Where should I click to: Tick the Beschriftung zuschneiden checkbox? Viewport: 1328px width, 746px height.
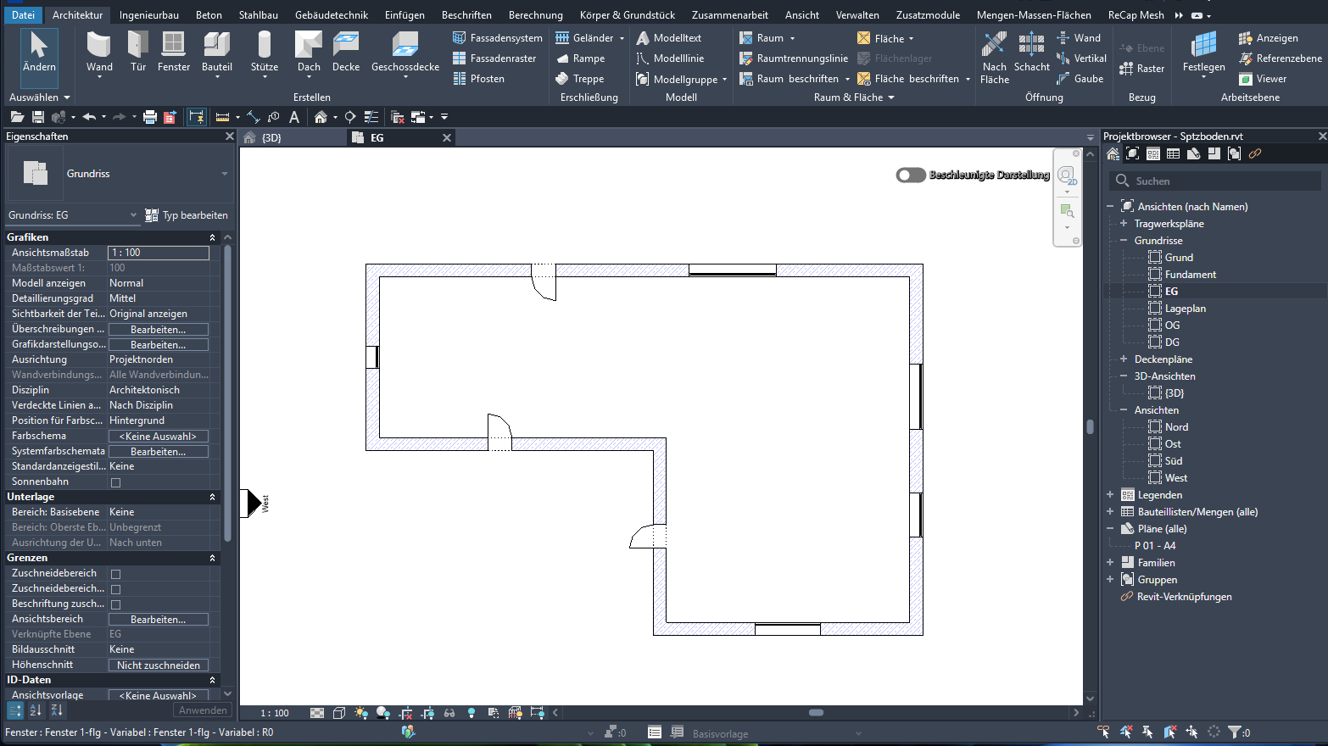pyautogui.click(x=116, y=604)
